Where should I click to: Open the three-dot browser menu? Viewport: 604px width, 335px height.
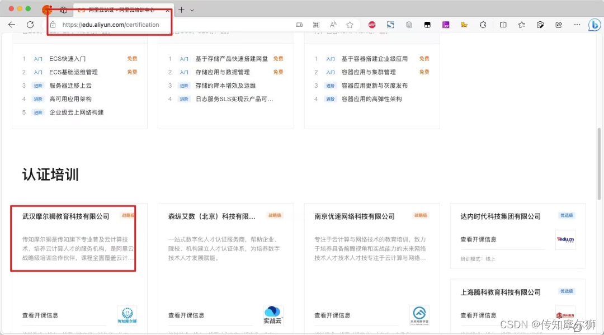577,25
